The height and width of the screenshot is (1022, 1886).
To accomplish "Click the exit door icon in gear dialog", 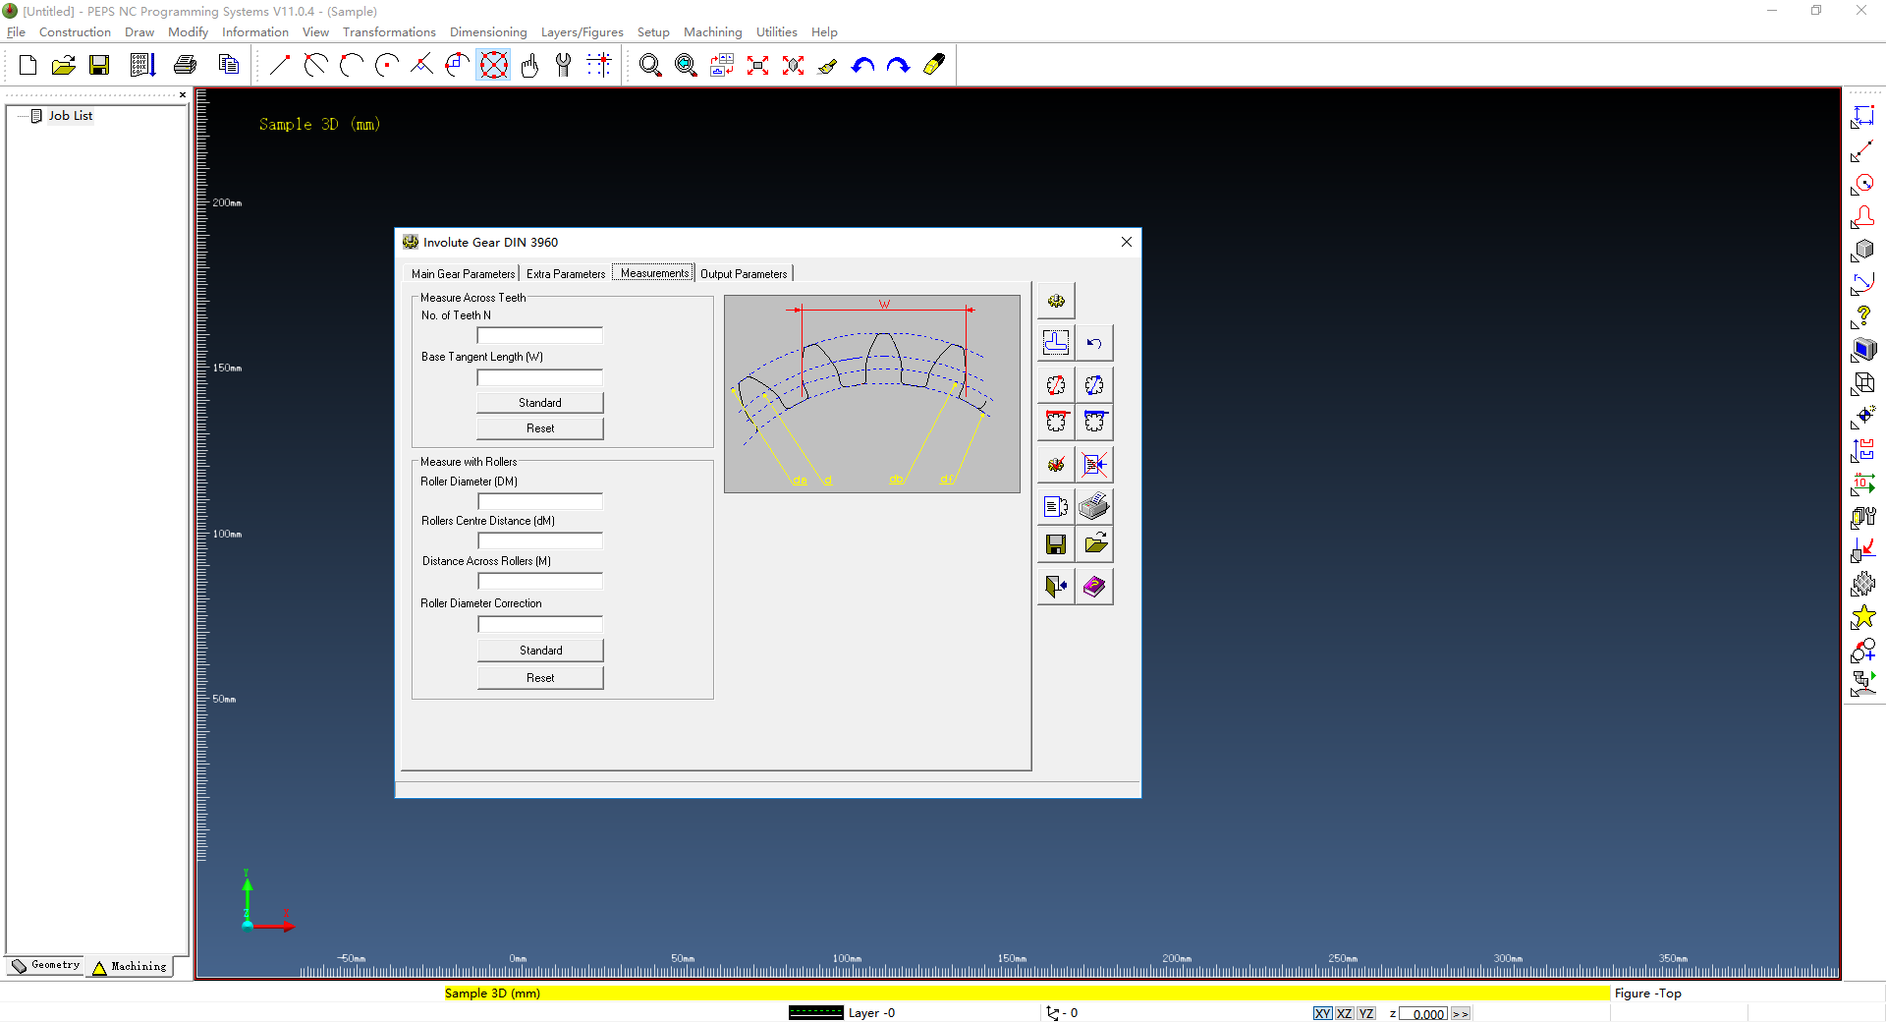I will [x=1056, y=587].
